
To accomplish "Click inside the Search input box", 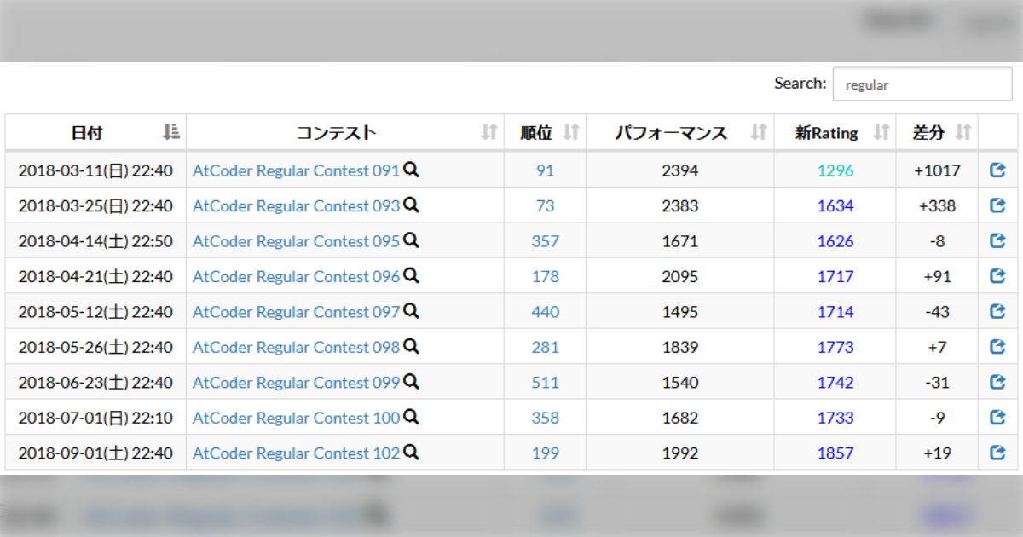I will tap(921, 84).
